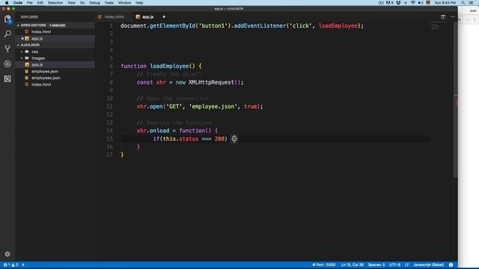Open the Help menu
The width and height of the screenshot is (479, 269).
139,3
